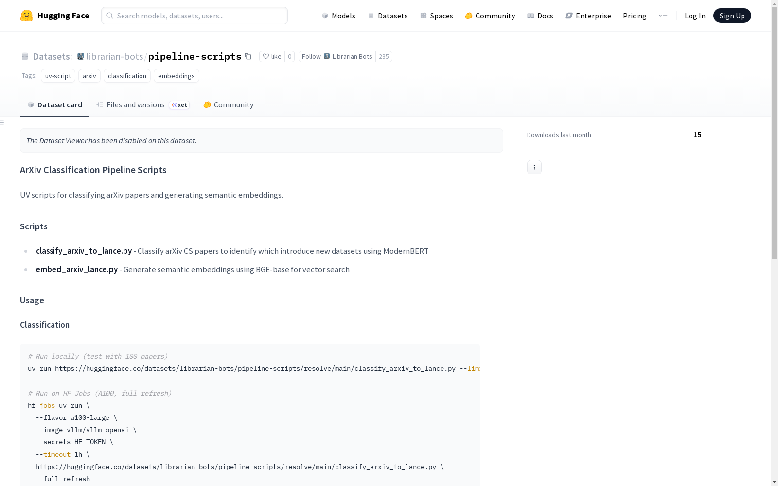Image resolution: width=778 pixels, height=486 pixels.
Task: Select the embeddings tag
Action: [176, 76]
